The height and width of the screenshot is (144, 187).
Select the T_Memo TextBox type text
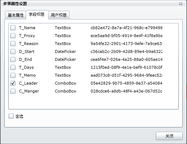pos(63,75)
